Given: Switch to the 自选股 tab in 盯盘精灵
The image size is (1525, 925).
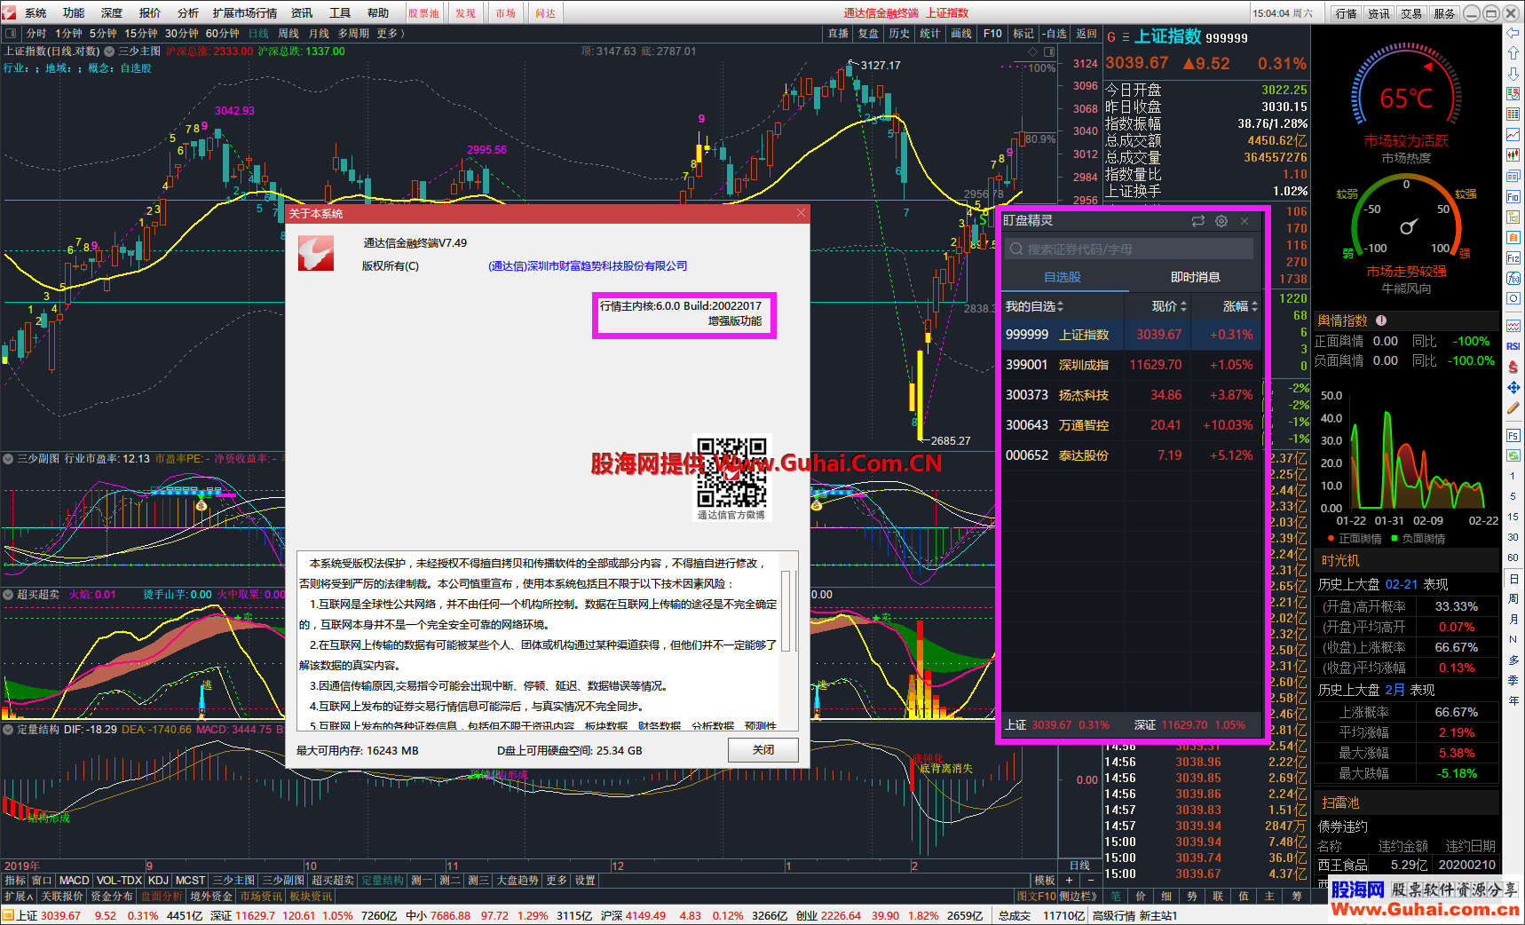Looking at the screenshot, I should pos(1063,277).
